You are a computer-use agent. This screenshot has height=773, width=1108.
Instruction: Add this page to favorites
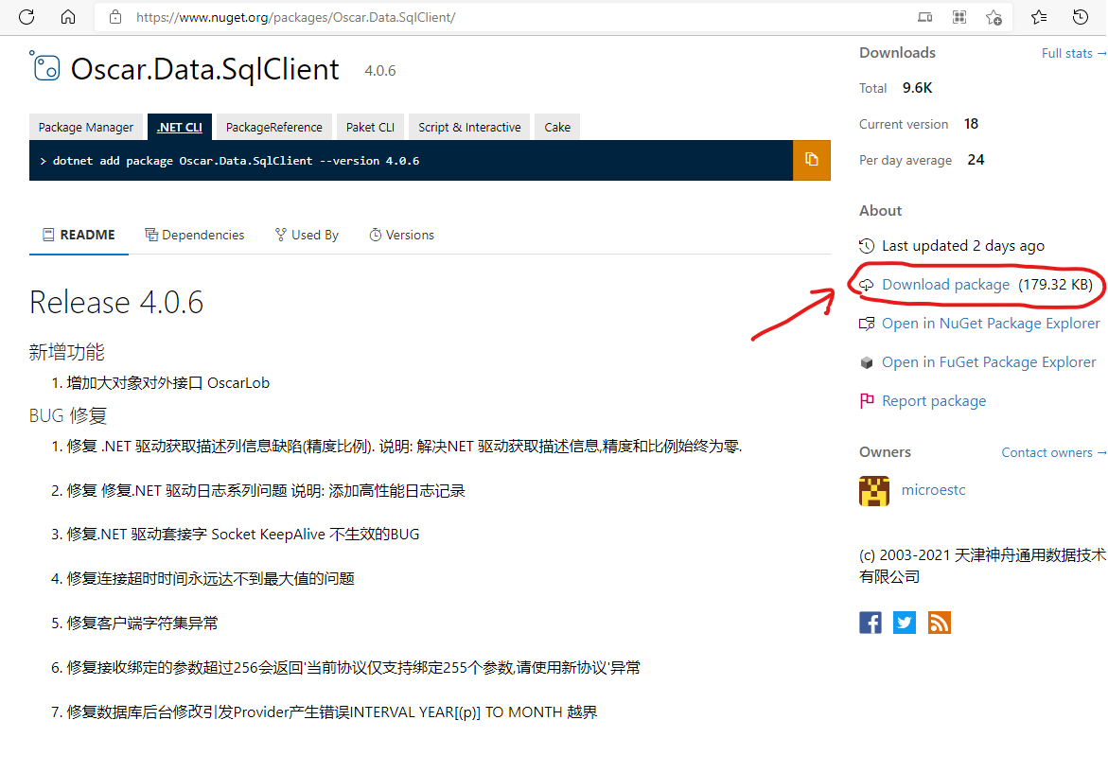pyautogui.click(x=994, y=17)
